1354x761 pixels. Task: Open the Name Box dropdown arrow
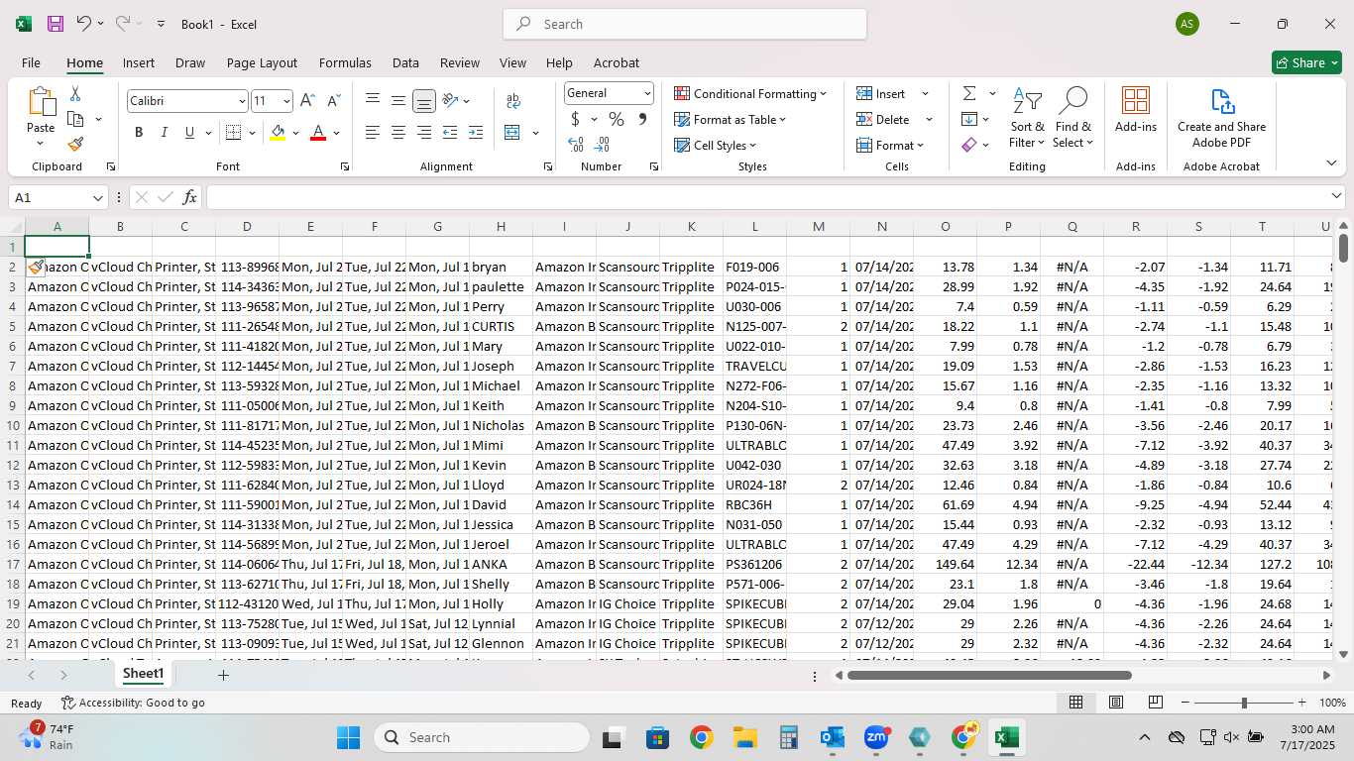[x=97, y=197]
